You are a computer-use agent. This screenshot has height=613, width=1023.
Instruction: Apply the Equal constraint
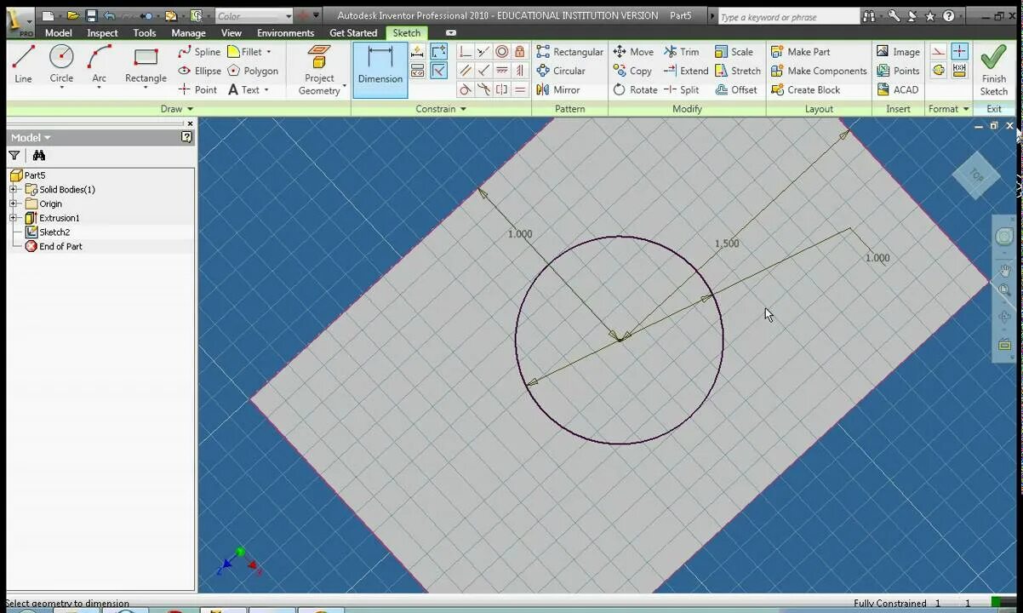click(x=520, y=89)
